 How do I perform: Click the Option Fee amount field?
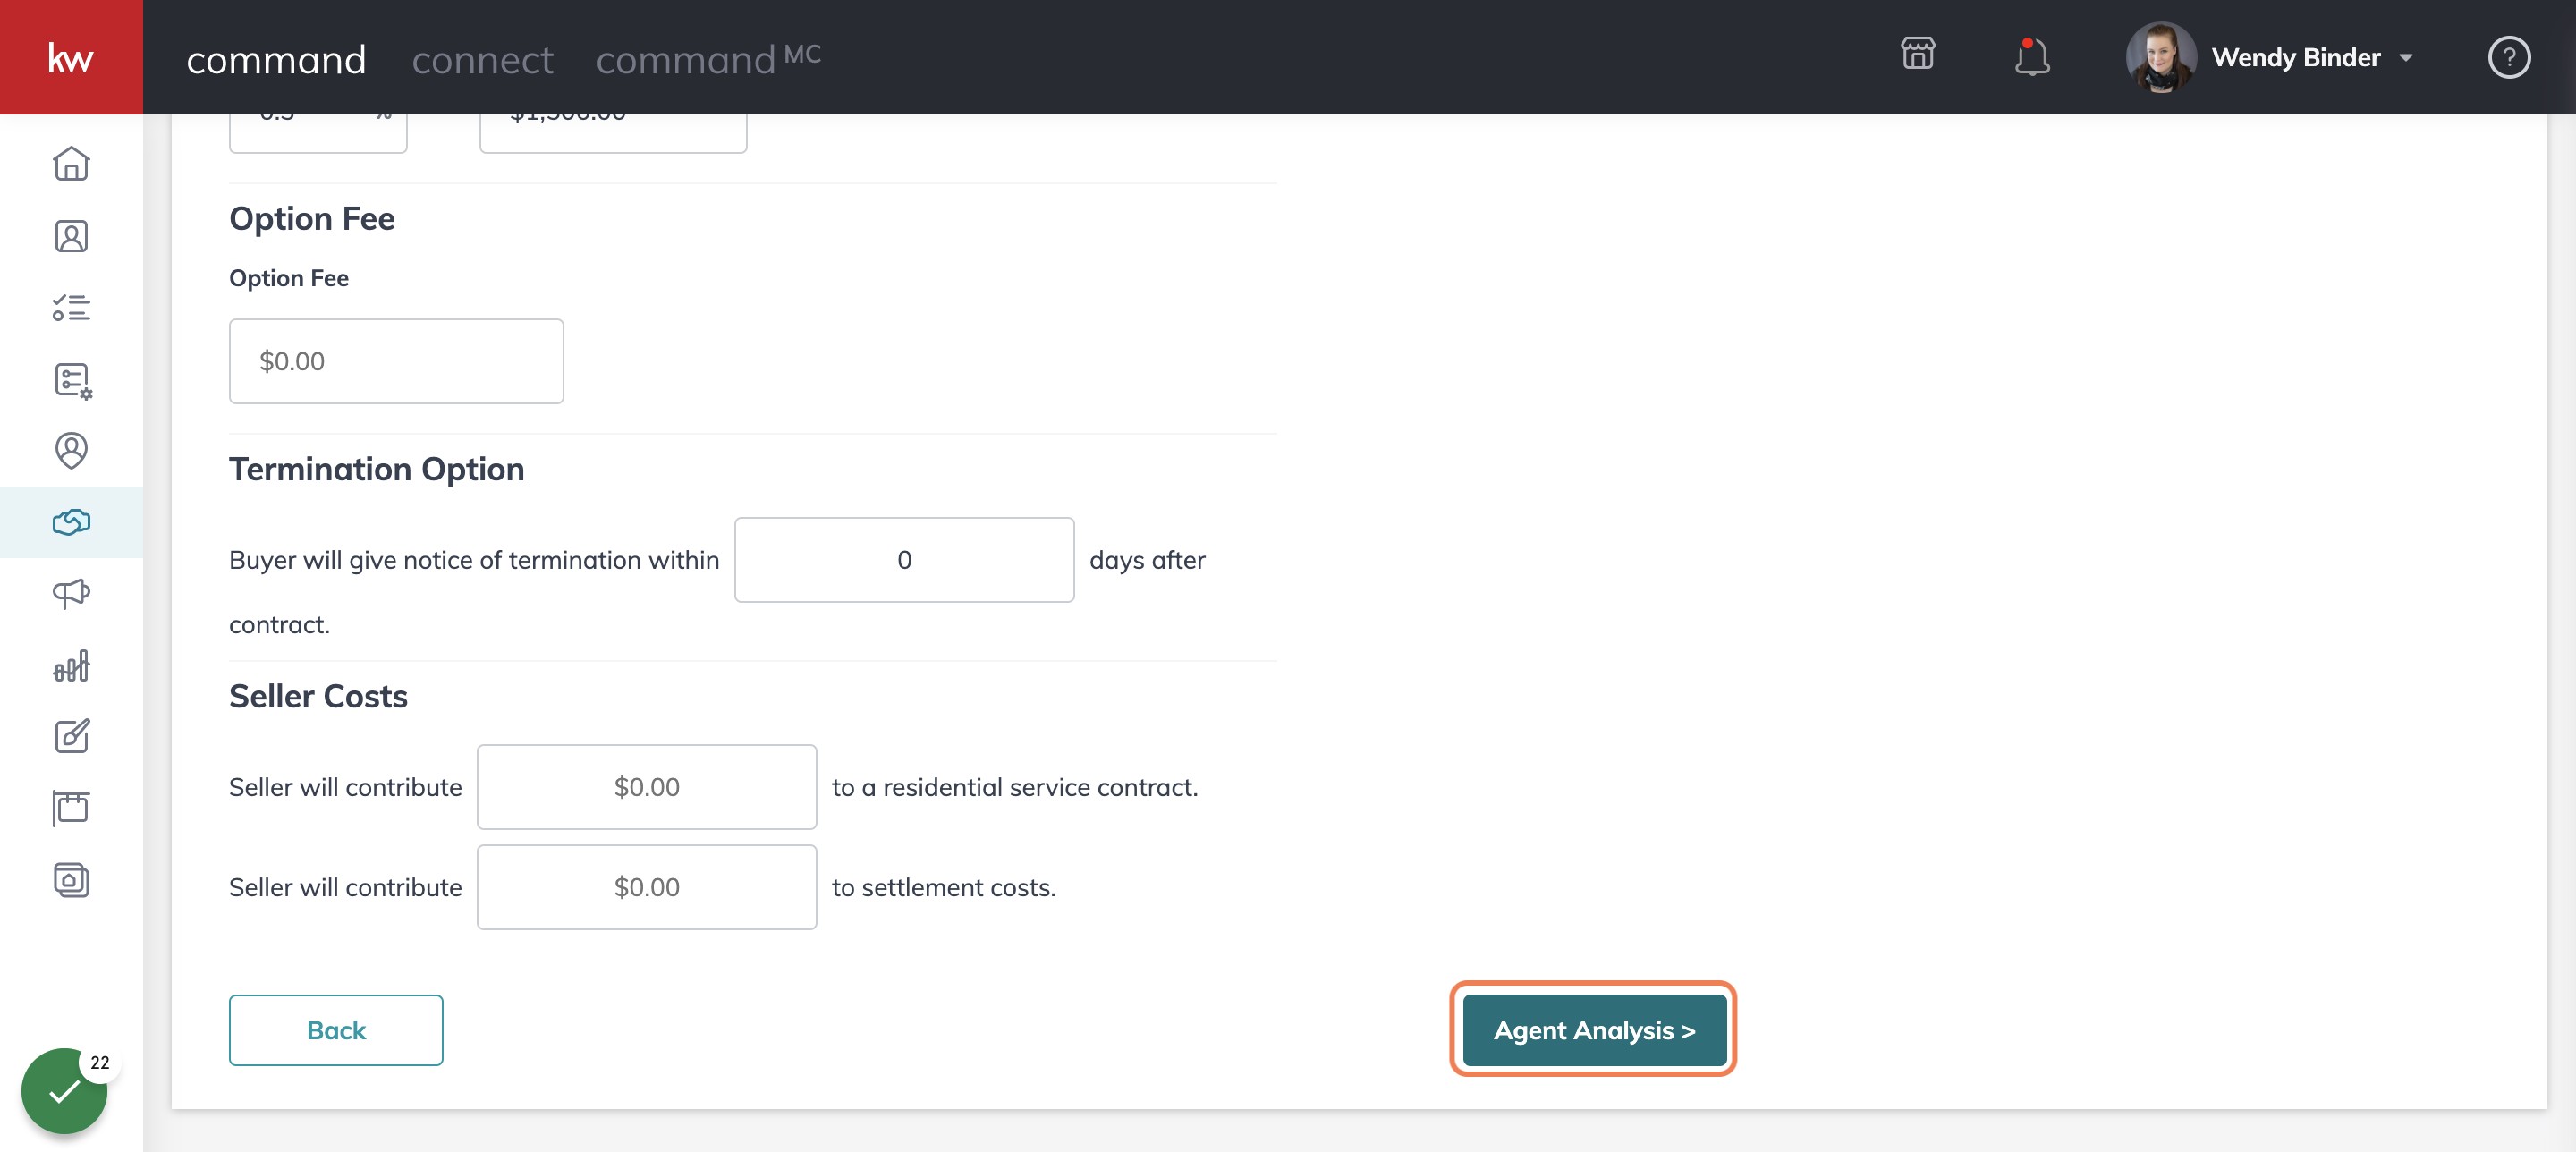[396, 361]
